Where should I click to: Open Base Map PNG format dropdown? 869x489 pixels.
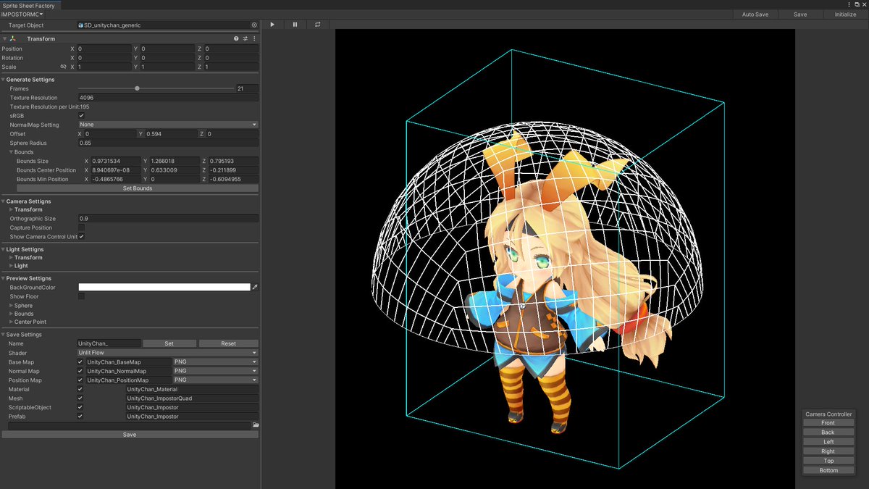tap(215, 361)
